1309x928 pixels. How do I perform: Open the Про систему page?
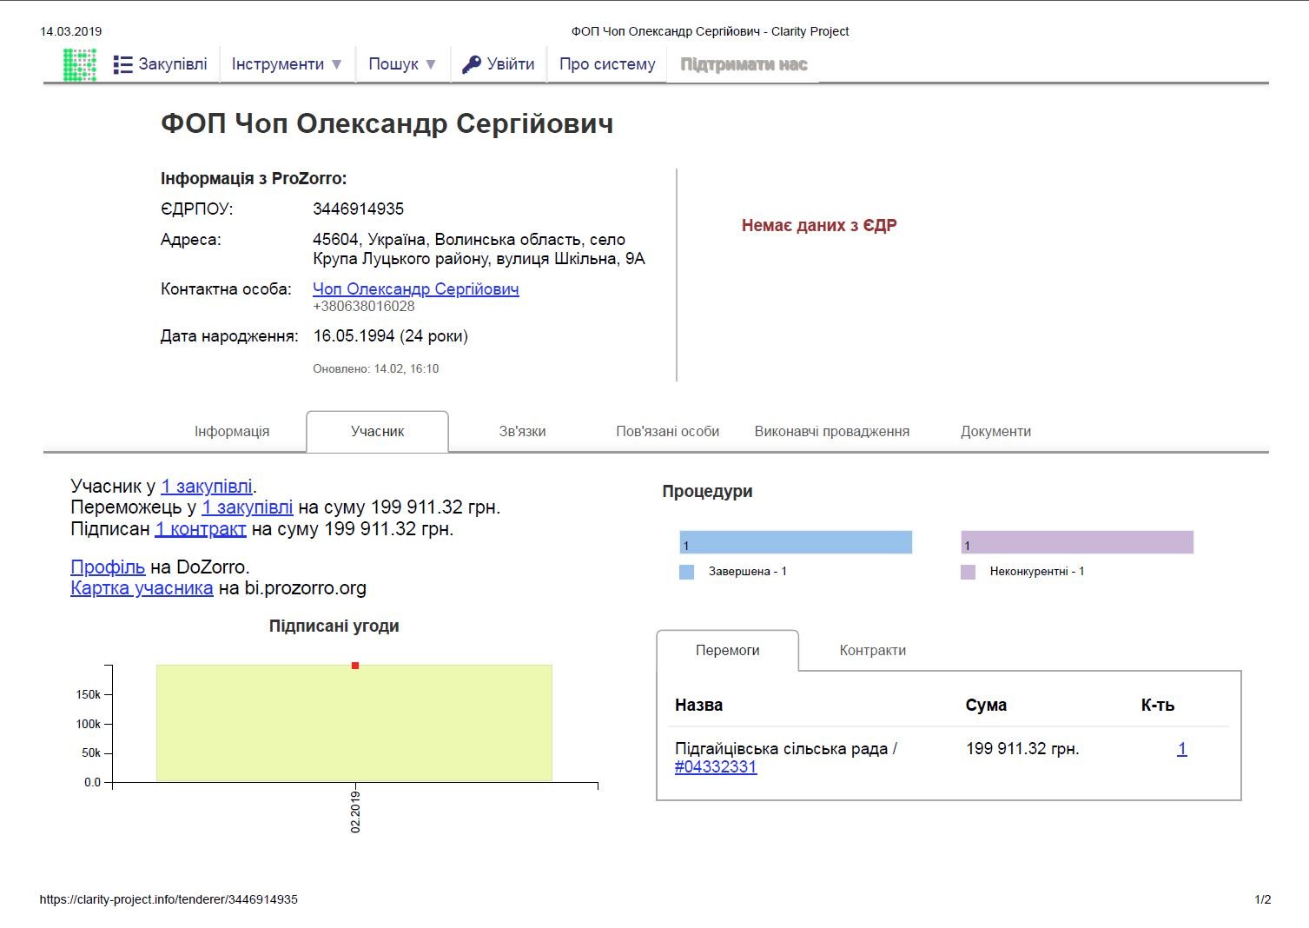[607, 64]
